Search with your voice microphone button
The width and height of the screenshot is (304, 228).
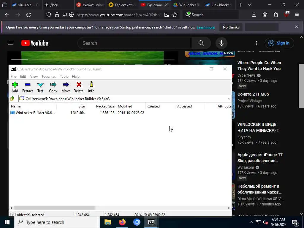[221, 43]
